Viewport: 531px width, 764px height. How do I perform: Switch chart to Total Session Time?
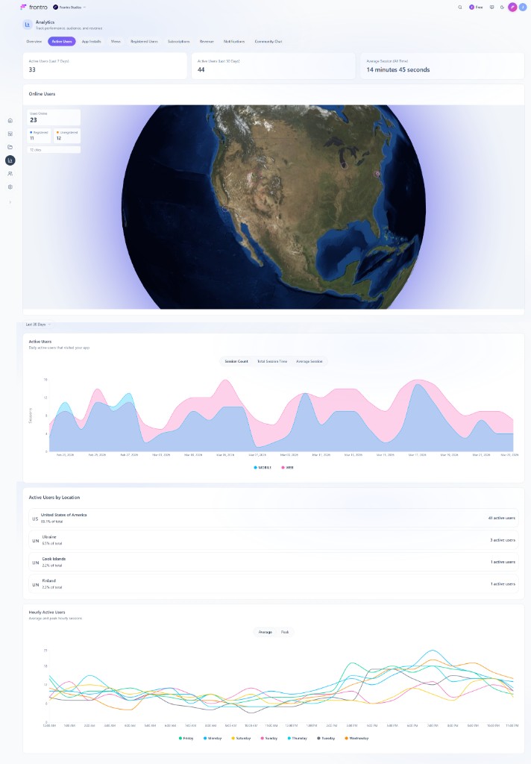tap(272, 361)
